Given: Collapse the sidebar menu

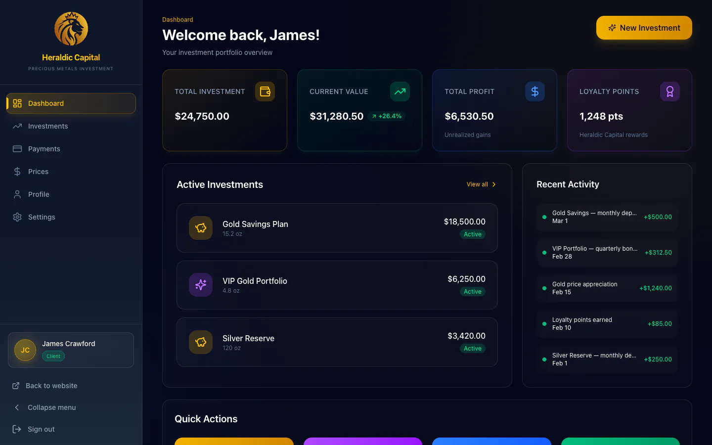Looking at the screenshot, I should tap(52, 407).
